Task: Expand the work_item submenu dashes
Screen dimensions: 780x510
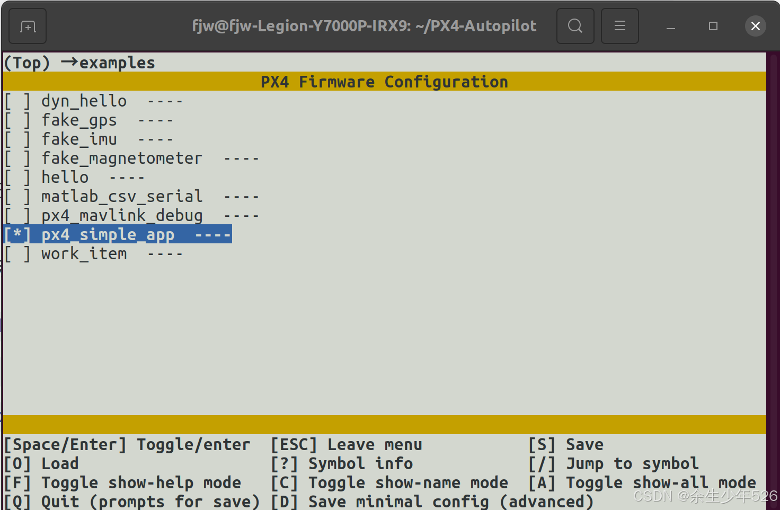Action: 164,253
